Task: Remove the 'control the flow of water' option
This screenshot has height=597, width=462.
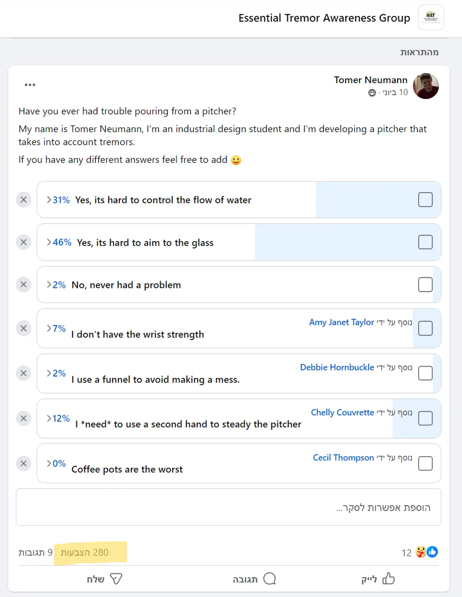Action: tap(24, 199)
